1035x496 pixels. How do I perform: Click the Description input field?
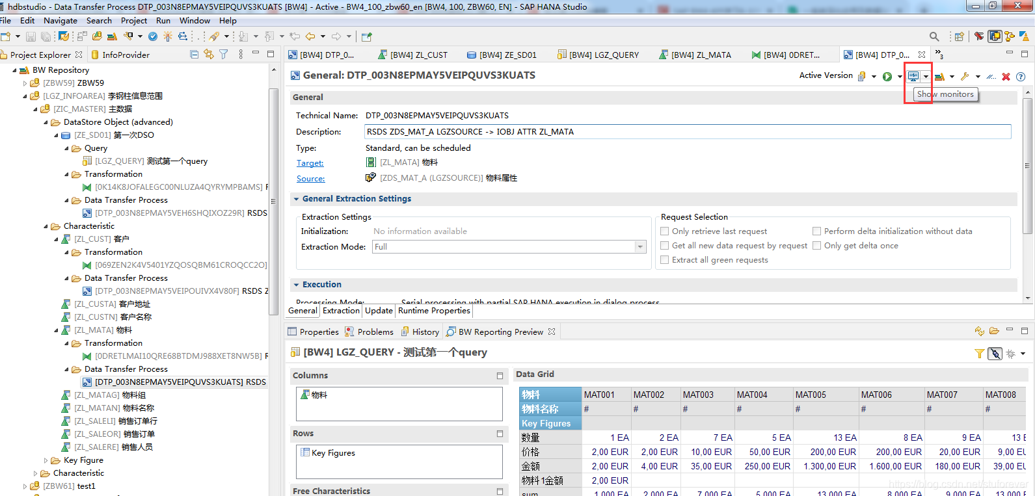pyautogui.click(x=688, y=132)
